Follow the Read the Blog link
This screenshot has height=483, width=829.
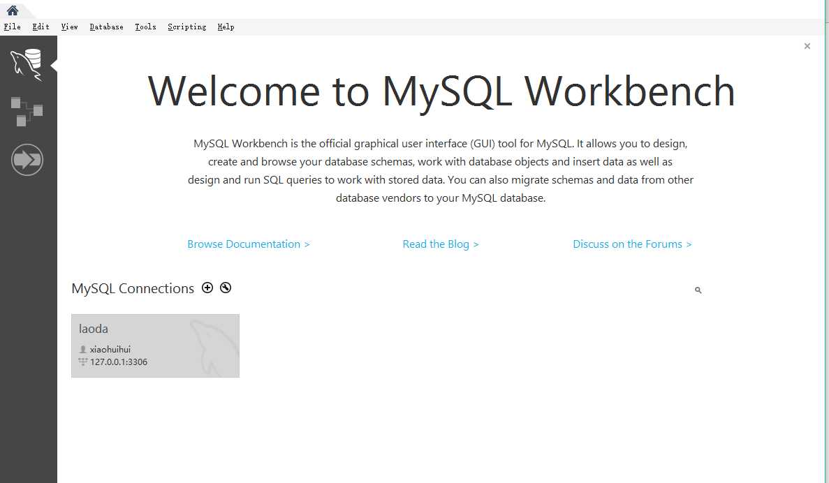click(441, 244)
